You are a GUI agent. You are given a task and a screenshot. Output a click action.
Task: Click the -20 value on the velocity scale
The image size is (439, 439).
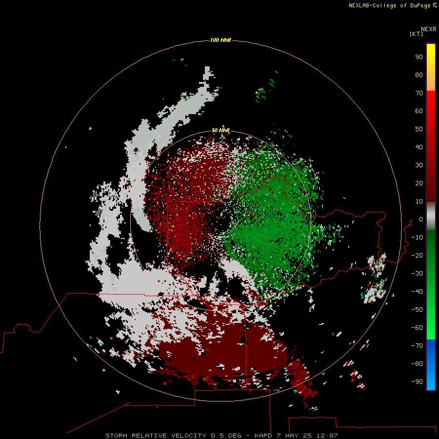417,255
